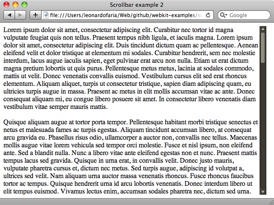Click the window resize grip corner

(271, 202)
